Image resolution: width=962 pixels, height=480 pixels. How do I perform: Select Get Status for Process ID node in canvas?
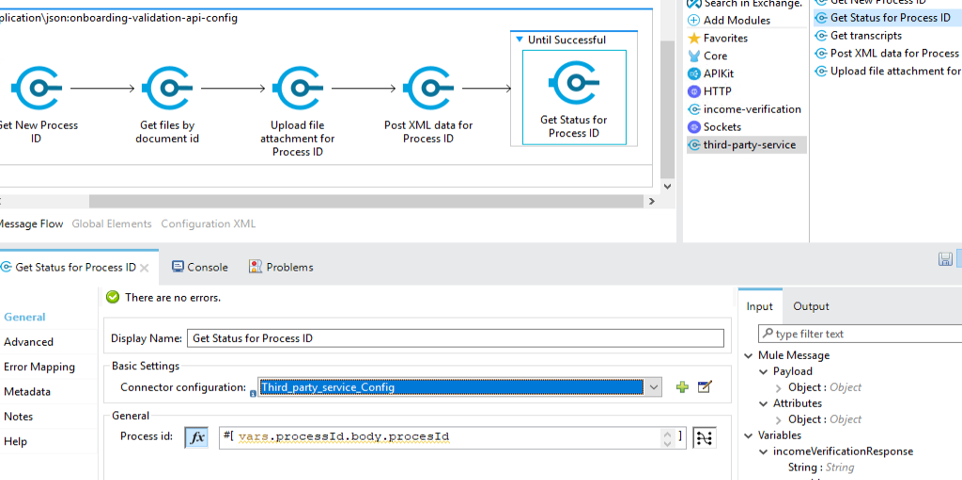pyautogui.click(x=573, y=86)
